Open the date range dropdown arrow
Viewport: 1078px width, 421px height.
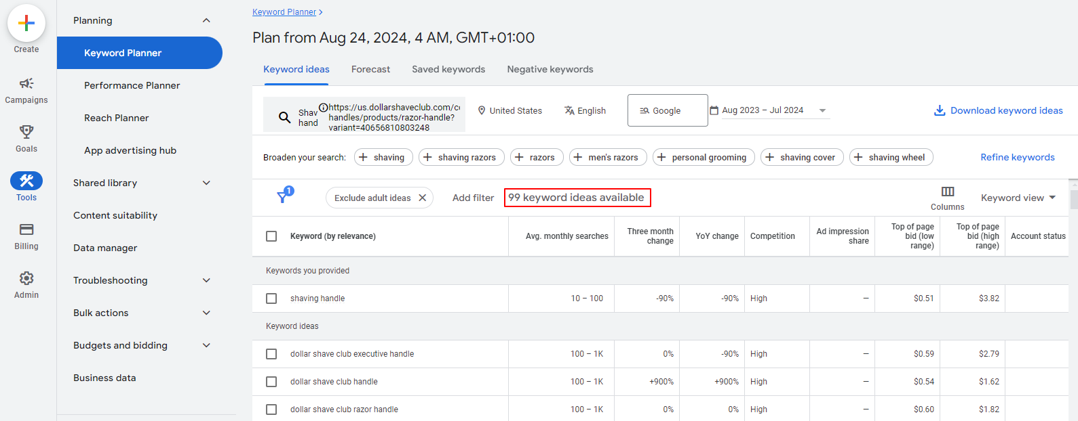[x=822, y=110]
